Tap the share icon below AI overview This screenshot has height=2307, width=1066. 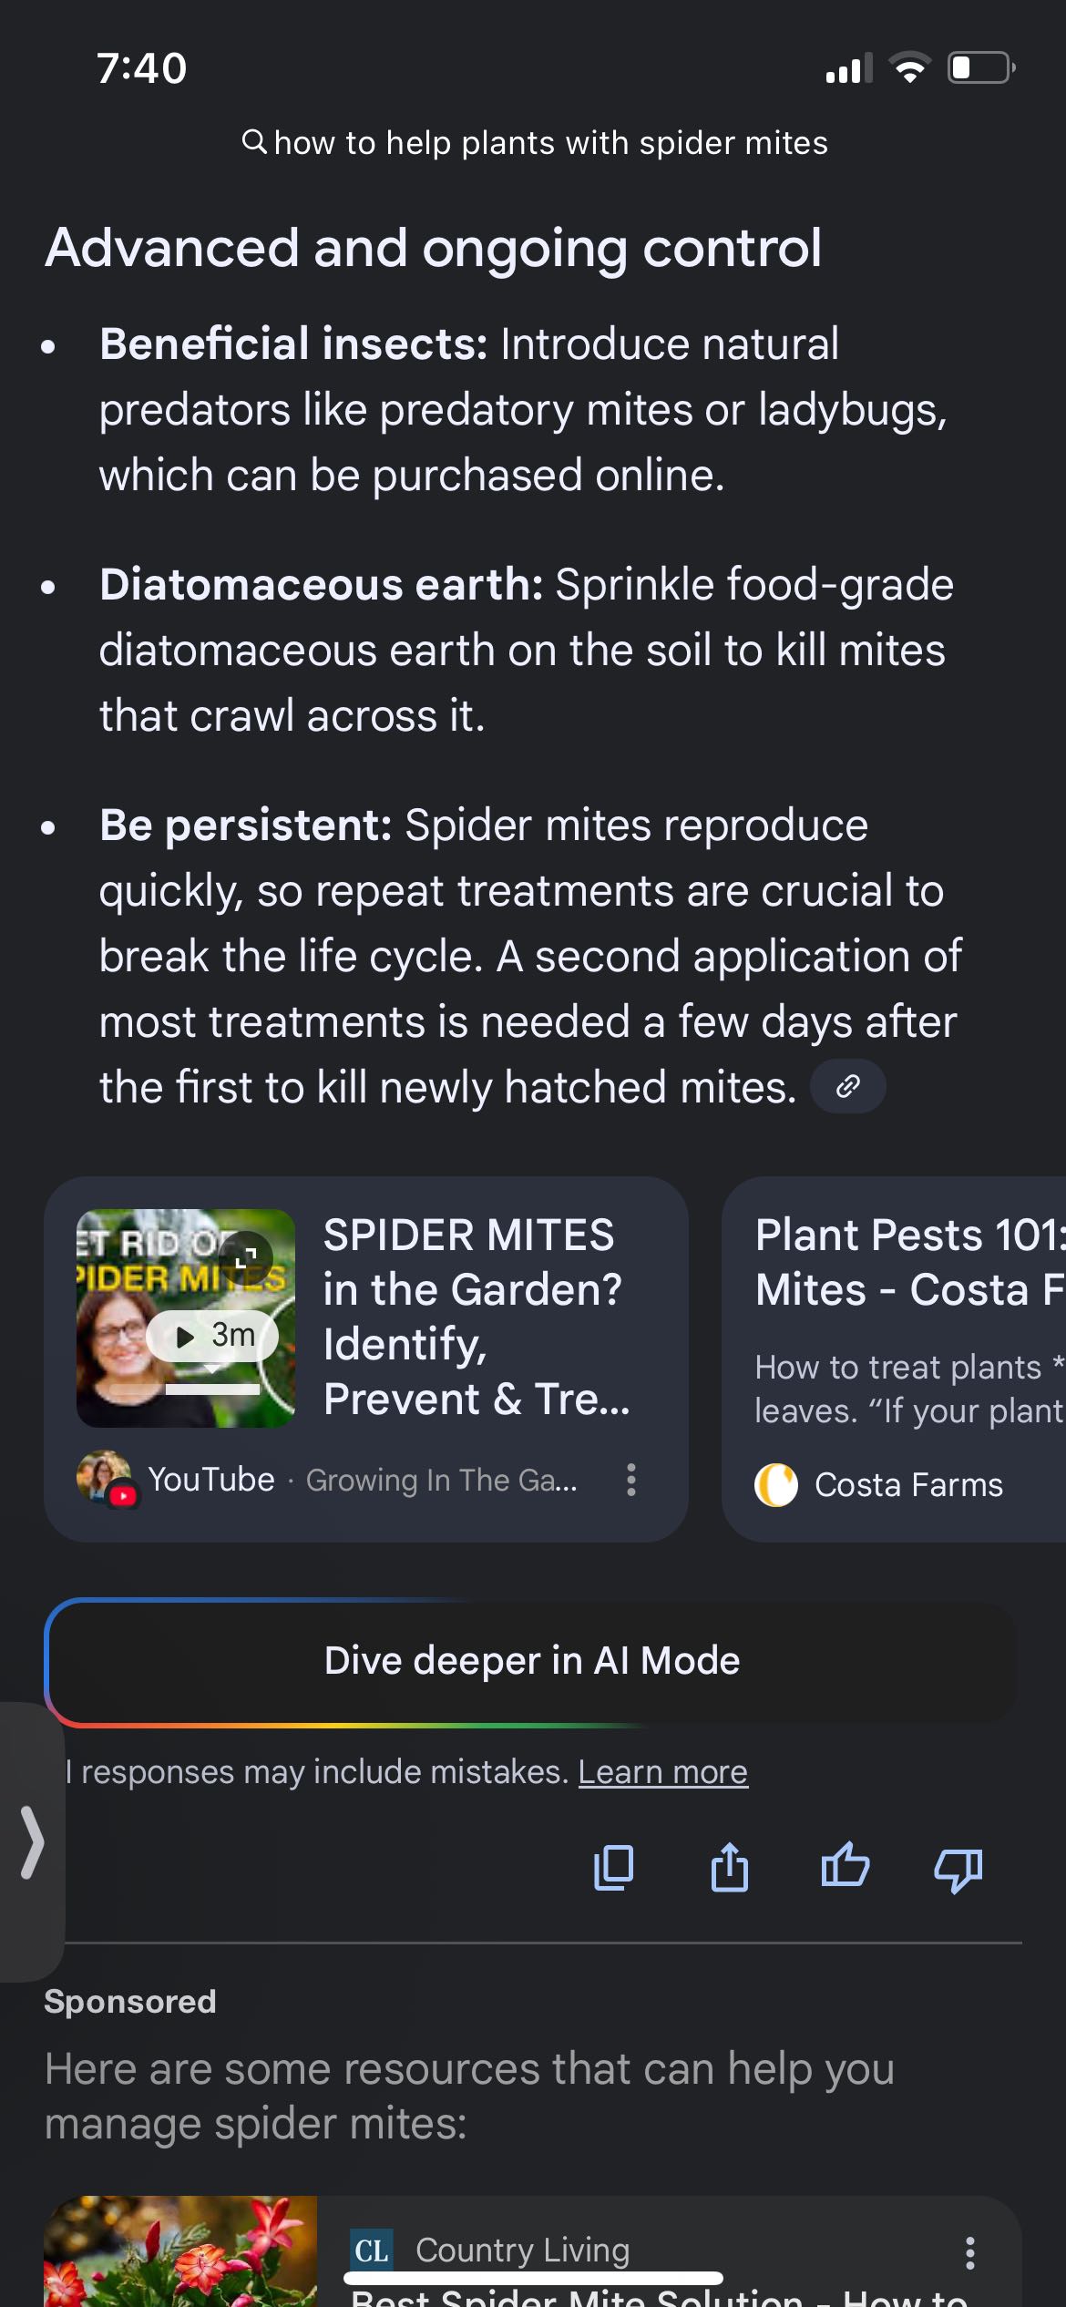[x=729, y=1868]
